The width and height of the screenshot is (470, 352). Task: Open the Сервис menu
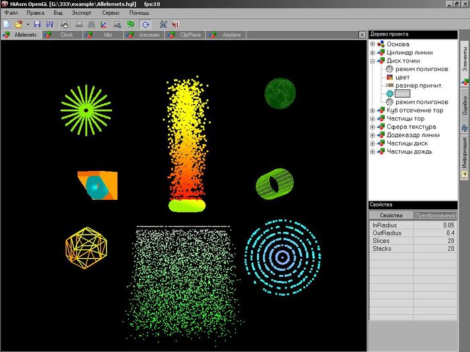[x=111, y=13]
